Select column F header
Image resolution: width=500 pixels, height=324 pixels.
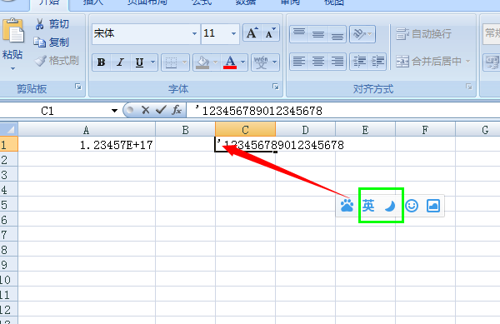pyautogui.click(x=425, y=130)
